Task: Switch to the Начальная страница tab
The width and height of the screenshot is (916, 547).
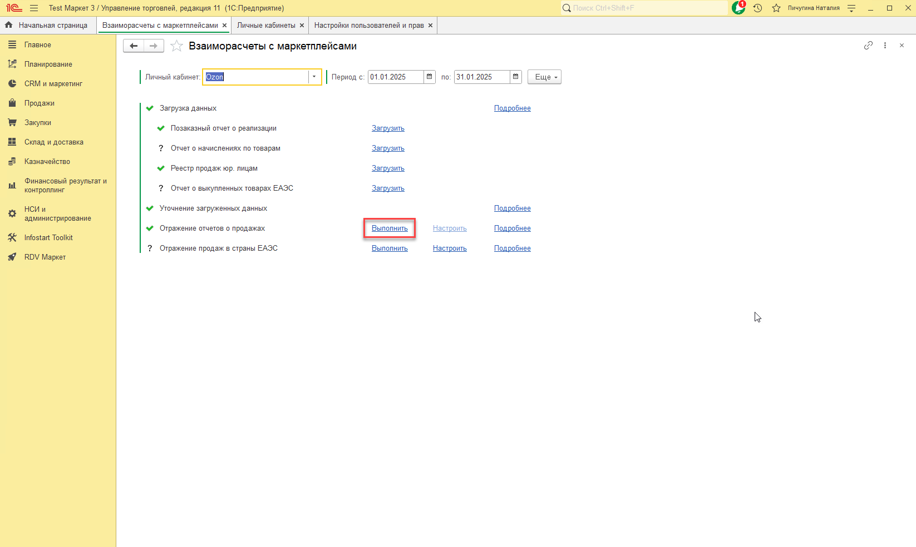Action: [x=48, y=26]
